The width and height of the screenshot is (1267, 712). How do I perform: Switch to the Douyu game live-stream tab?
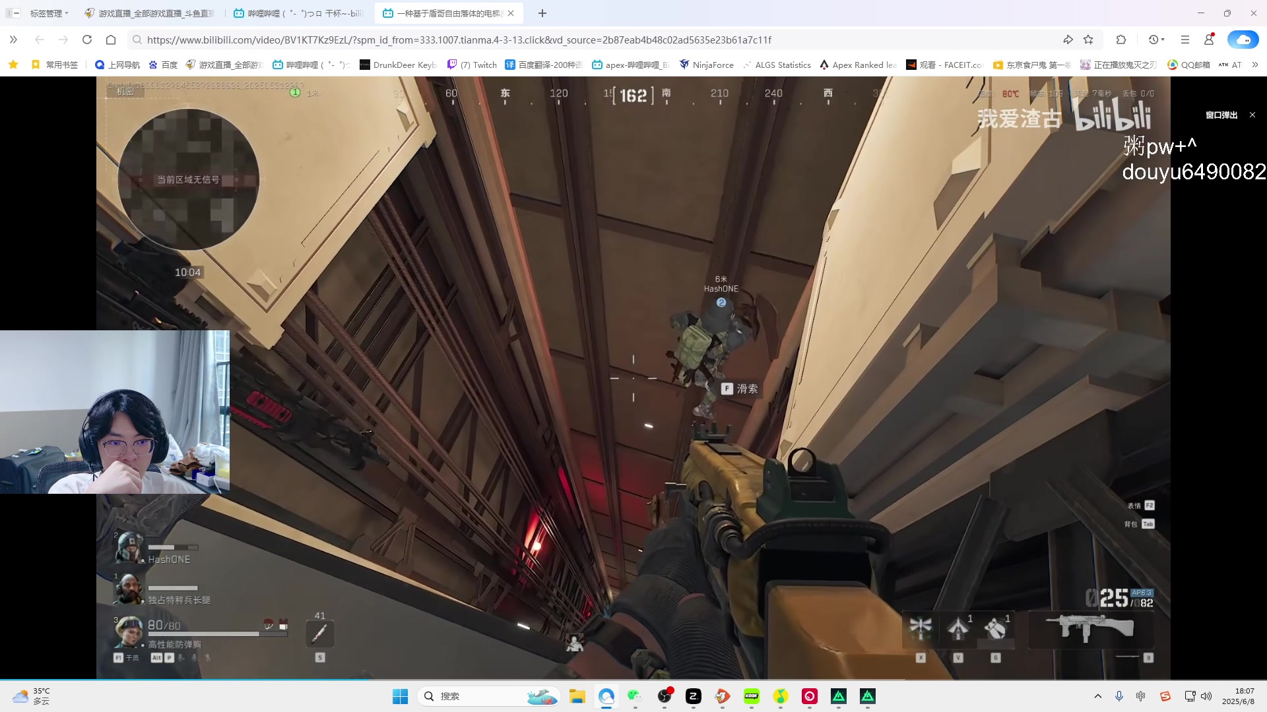click(x=150, y=13)
